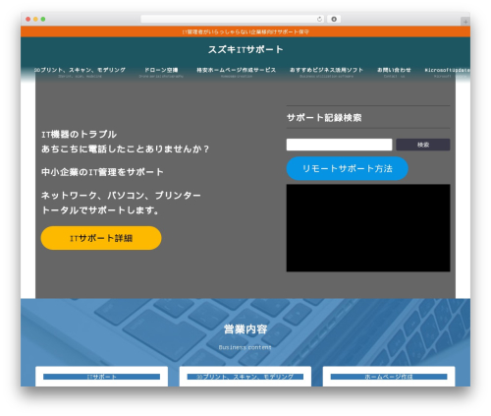Click the サポート記録検索 search field
This screenshot has width=491, height=416.
click(339, 145)
